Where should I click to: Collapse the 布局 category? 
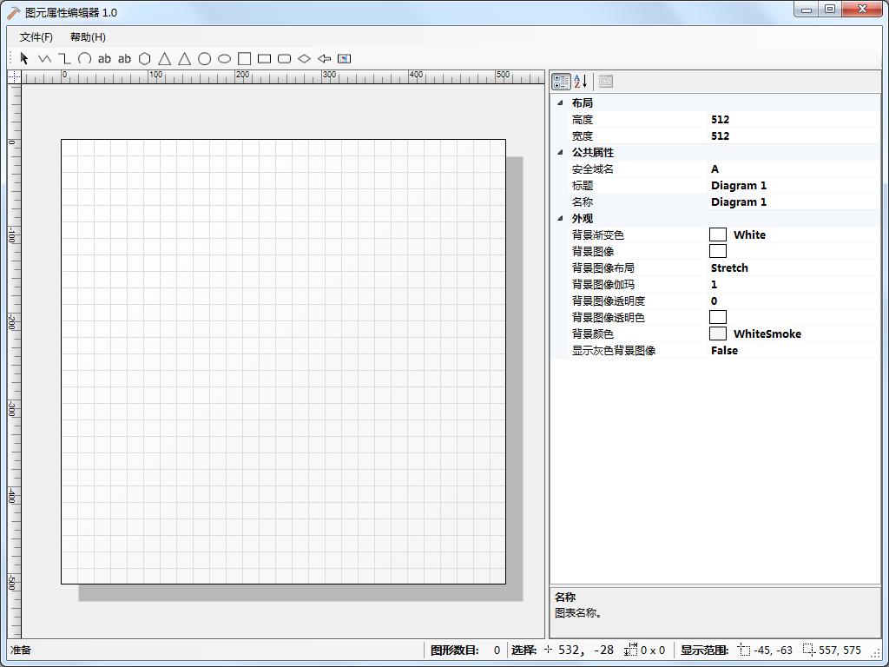click(560, 103)
